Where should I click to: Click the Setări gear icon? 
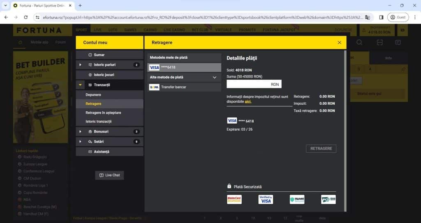[x=90, y=142]
